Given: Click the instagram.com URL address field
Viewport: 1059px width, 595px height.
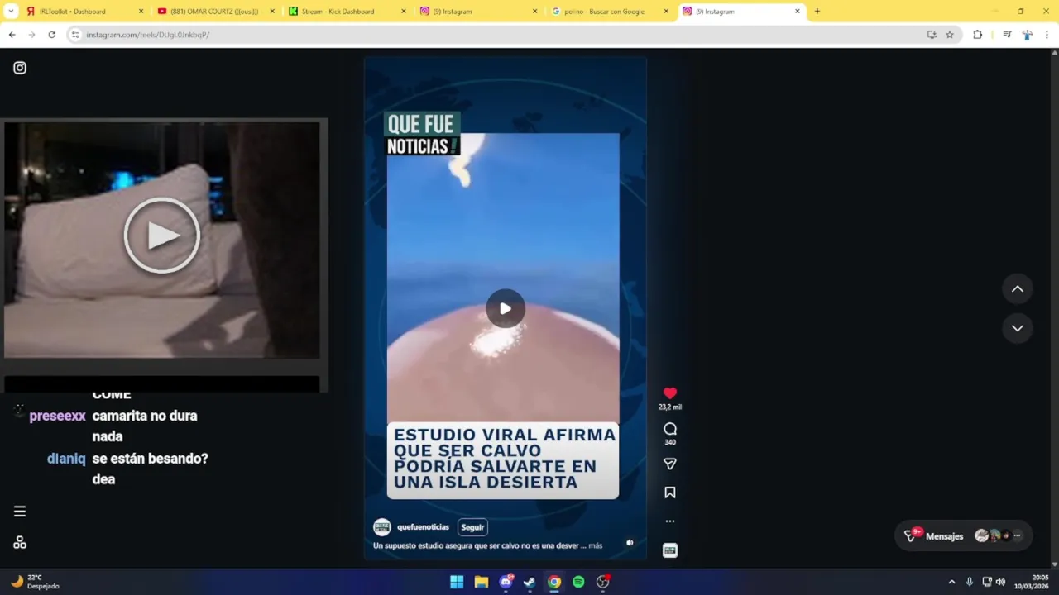Looking at the screenshot, I should coord(496,35).
